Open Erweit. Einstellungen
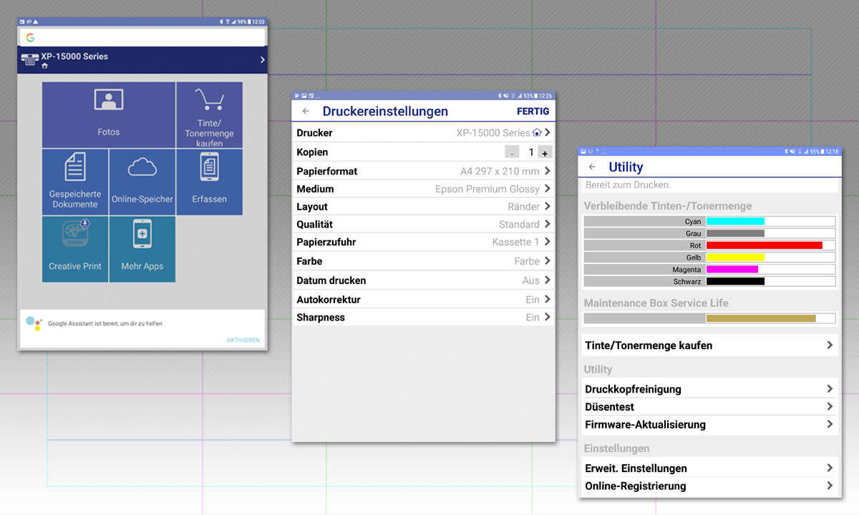The image size is (859, 515). tap(709, 468)
